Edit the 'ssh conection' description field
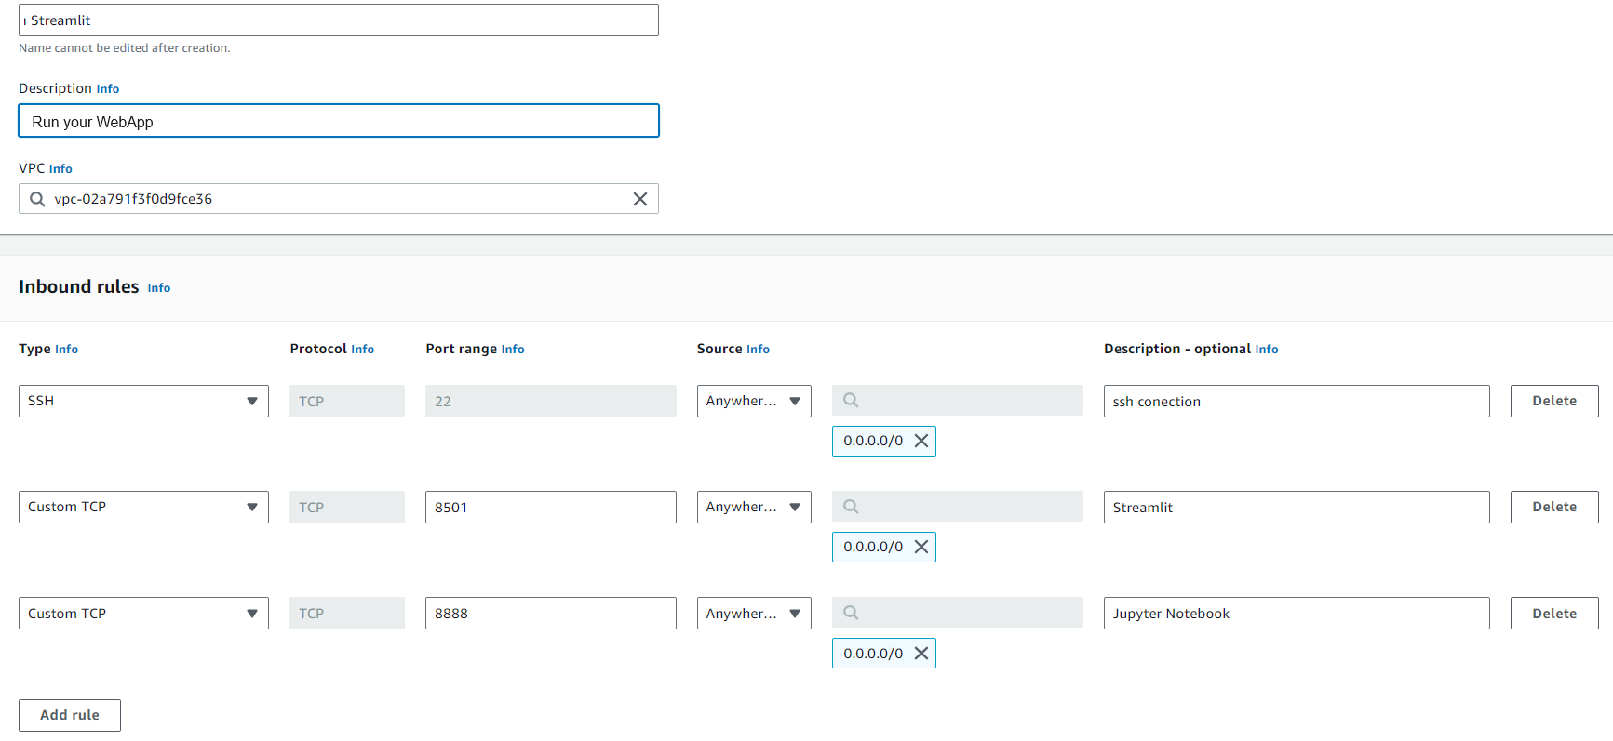The width and height of the screenshot is (1613, 741). pyautogui.click(x=1297, y=401)
